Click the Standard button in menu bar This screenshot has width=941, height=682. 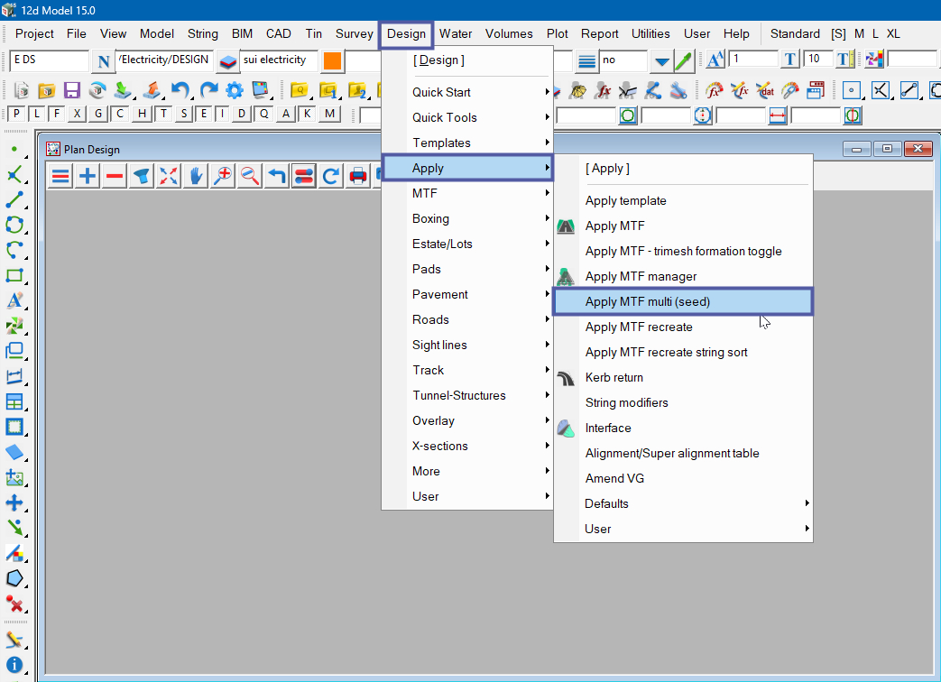tap(795, 33)
